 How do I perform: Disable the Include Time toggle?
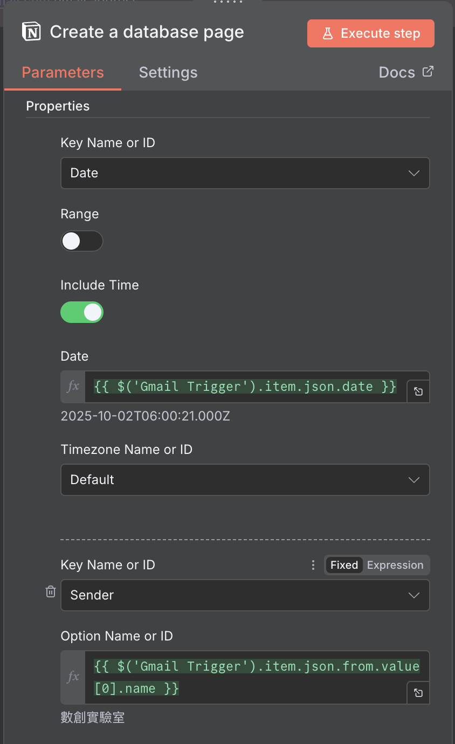click(x=81, y=312)
